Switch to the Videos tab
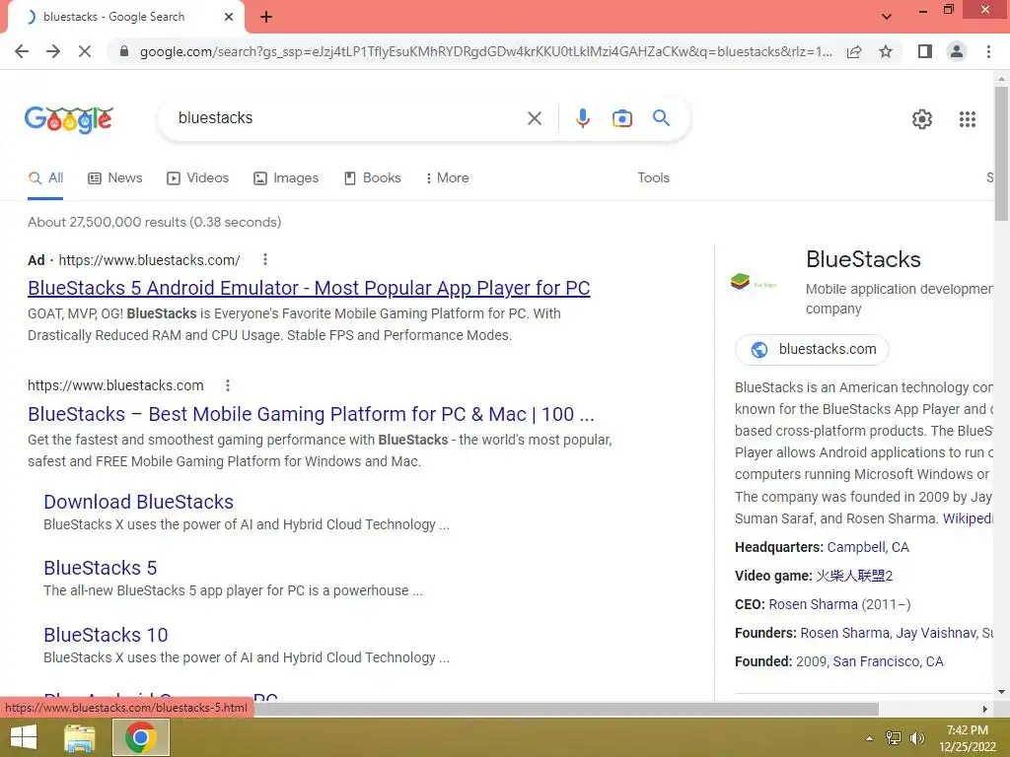1010x757 pixels. pyautogui.click(x=197, y=178)
